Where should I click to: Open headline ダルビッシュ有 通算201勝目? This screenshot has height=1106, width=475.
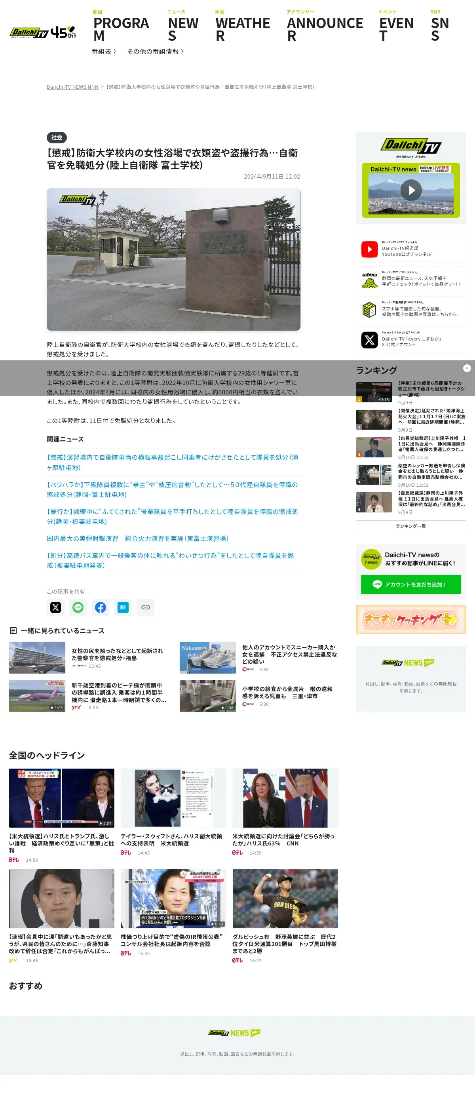click(284, 944)
